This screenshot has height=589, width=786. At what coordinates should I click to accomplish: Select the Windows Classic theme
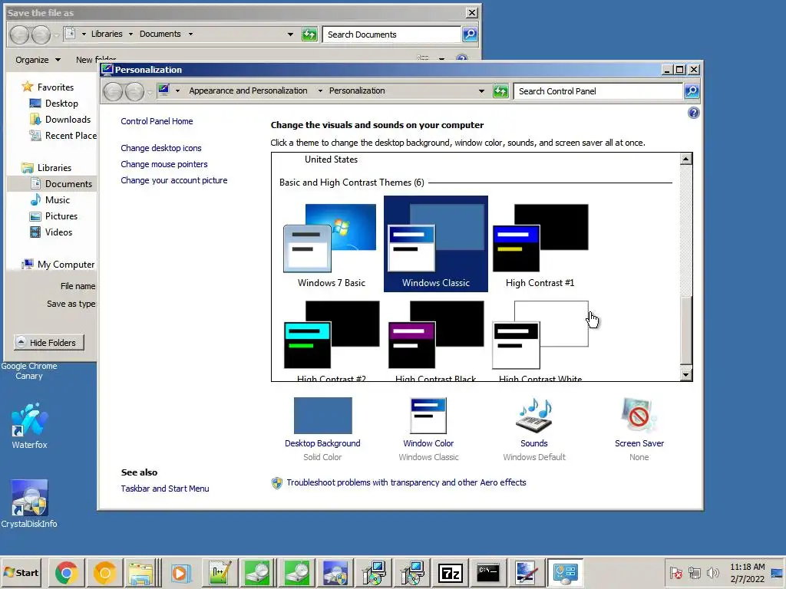click(436, 245)
